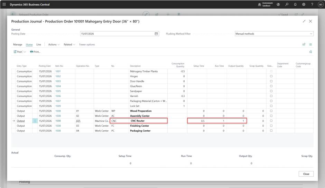Open item 1001 link

click(x=58, y=71)
